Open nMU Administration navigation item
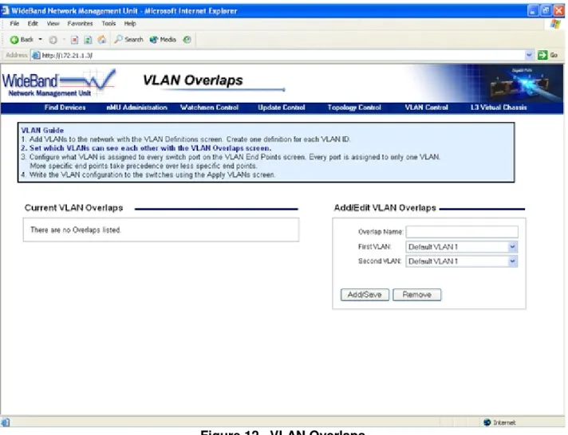The height and width of the screenshot is (435, 568). click(x=136, y=108)
